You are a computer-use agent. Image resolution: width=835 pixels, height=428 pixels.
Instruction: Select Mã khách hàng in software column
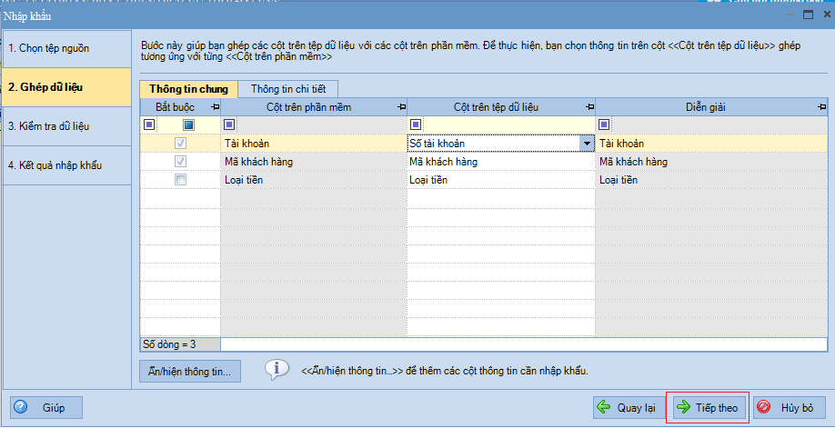click(x=314, y=162)
